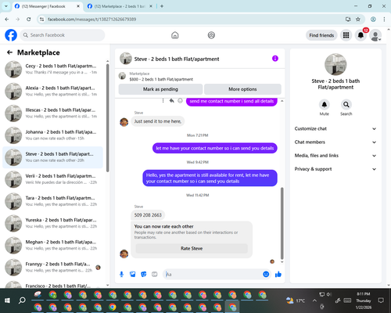Expand Privacy & support section
The width and height of the screenshot is (391, 313).
[x=335, y=169]
